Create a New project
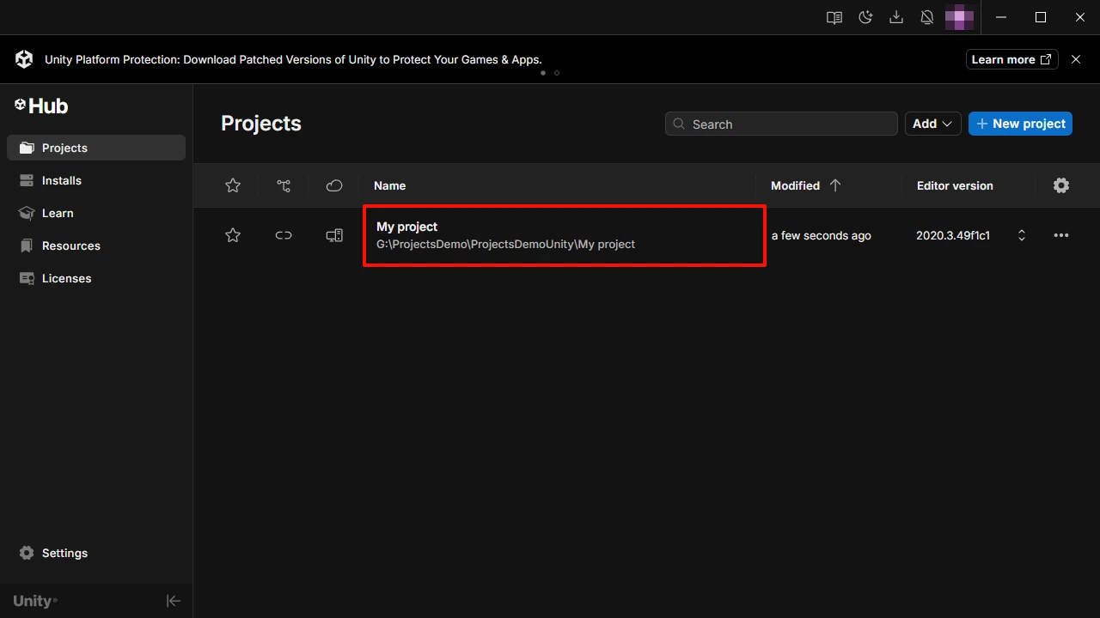 [x=1021, y=124]
